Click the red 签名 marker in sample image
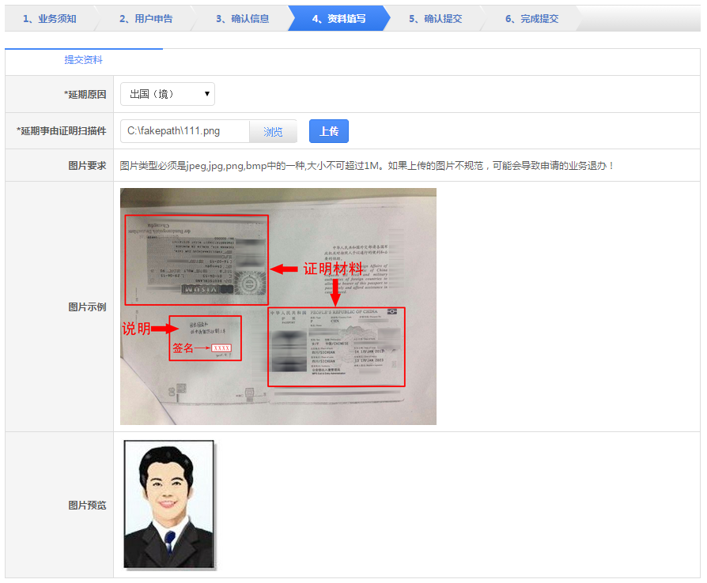707x583 pixels. [x=183, y=348]
